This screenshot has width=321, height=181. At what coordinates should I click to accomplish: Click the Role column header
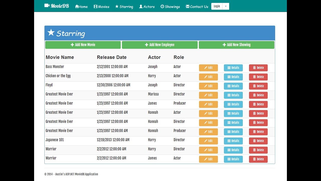pyautogui.click(x=179, y=57)
